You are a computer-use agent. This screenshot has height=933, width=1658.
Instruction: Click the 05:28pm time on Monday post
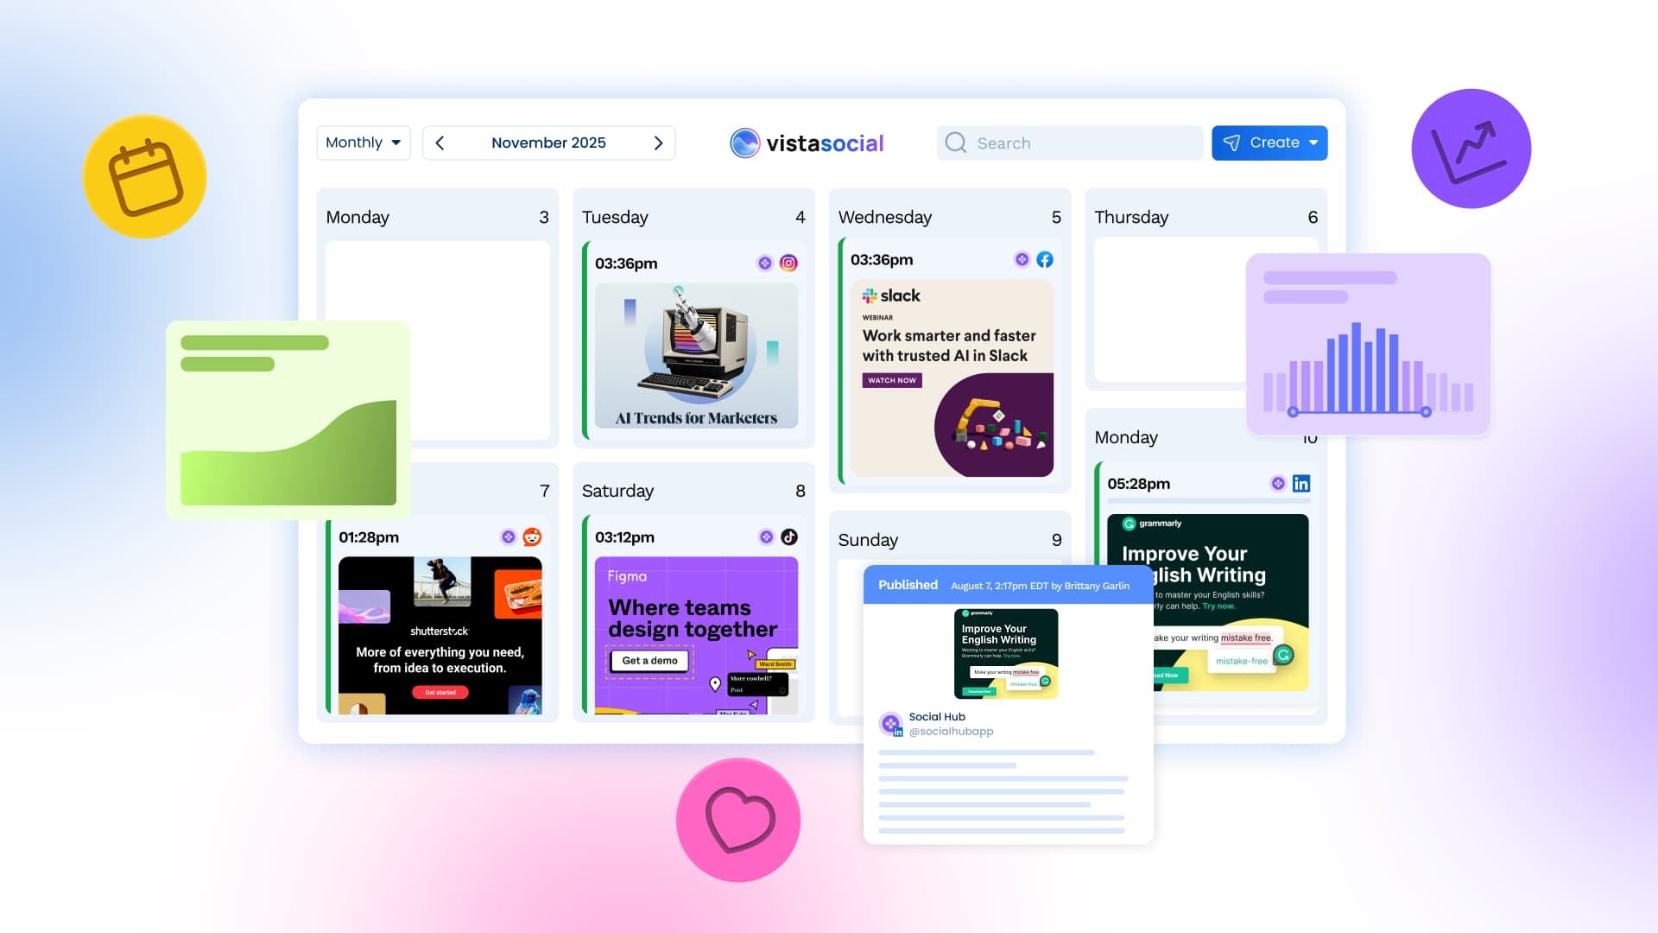1139,484
